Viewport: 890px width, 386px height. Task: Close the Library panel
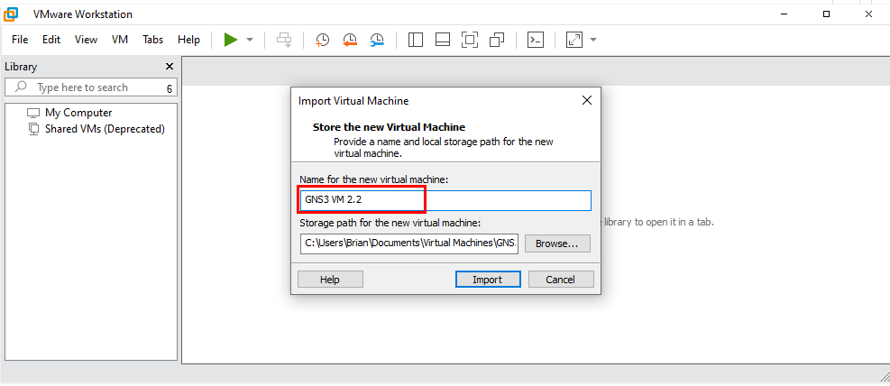click(x=170, y=67)
